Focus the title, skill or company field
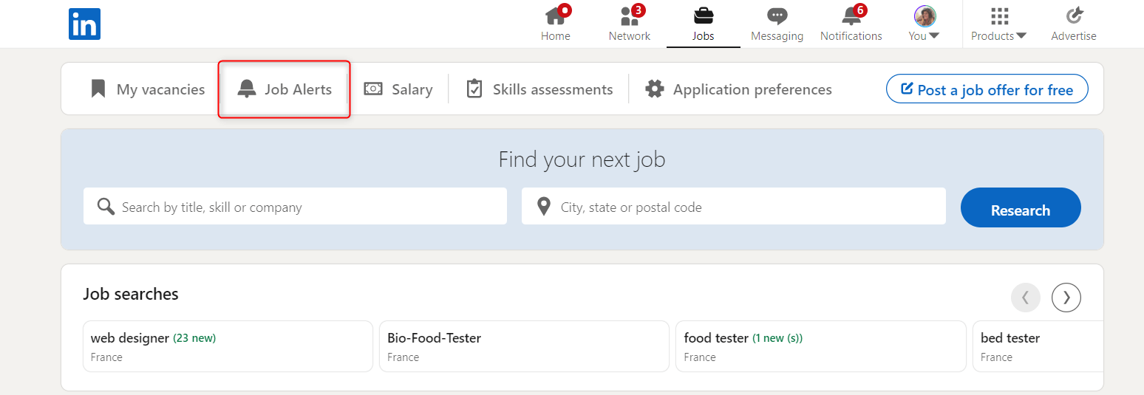1144x395 pixels. (303, 207)
